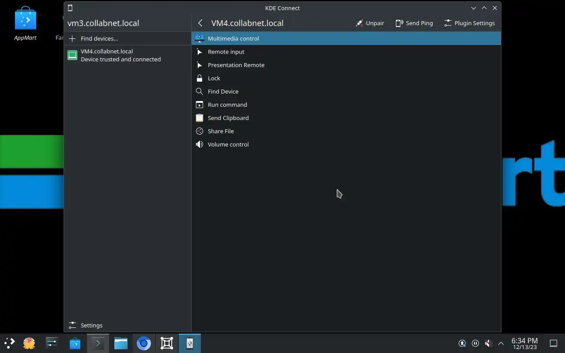565x353 pixels.
Task: Click the updates tray icon
Action: click(462, 343)
